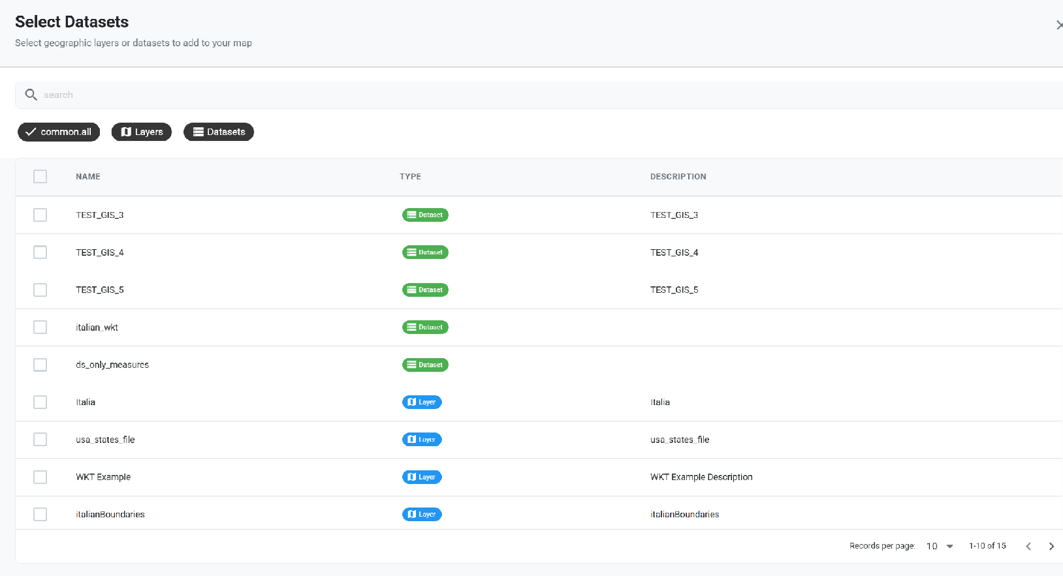Viewport: 1063px width, 576px height.
Task: Click the Dataset badge for italian_wkt
Action: pos(425,327)
